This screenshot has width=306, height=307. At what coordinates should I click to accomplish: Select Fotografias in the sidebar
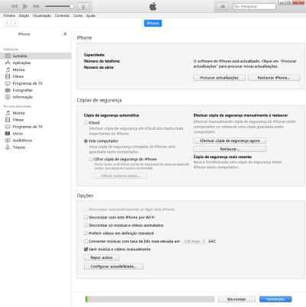tap(22, 90)
